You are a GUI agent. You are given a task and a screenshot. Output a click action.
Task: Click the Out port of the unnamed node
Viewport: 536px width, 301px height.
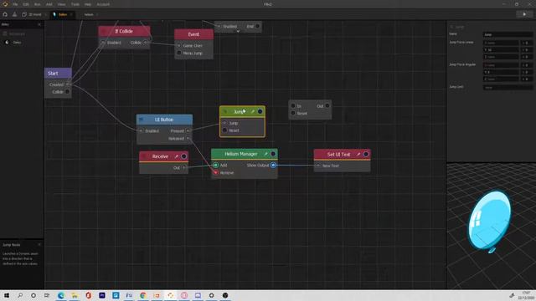[327, 106]
